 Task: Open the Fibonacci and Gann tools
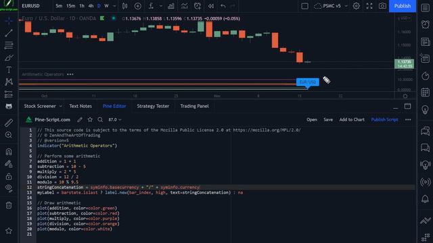click(9, 45)
